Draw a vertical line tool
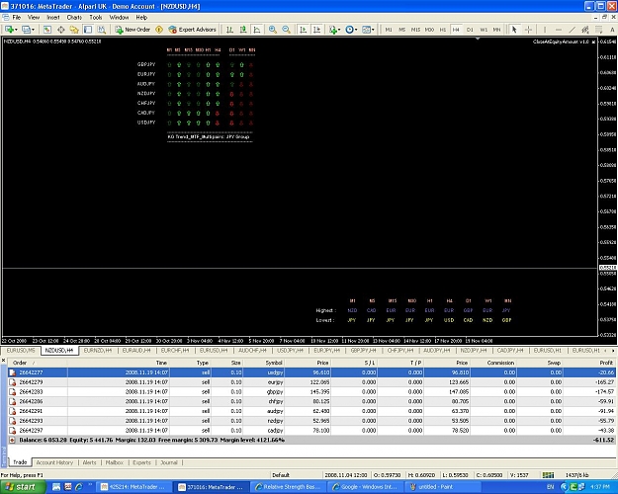This screenshot has height=494, width=618. click(x=545, y=30)
